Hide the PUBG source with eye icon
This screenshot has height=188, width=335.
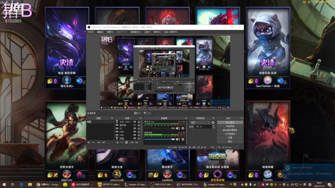134,132
